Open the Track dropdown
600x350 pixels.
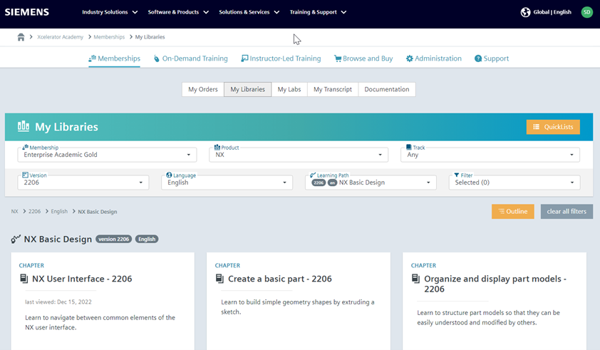(490, 155)
